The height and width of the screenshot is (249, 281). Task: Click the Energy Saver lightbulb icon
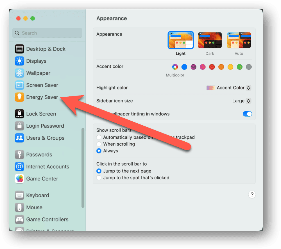pos(19,97)
